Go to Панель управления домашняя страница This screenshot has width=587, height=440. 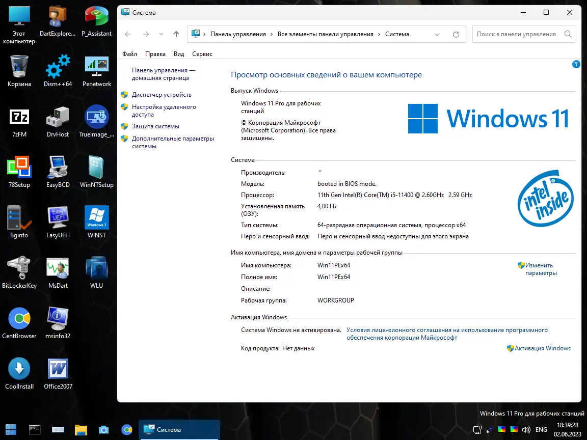pyautogui.click(x=164, y=74)
